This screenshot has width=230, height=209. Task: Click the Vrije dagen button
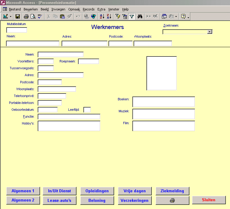pyautogui.click(x=135, y=191)
